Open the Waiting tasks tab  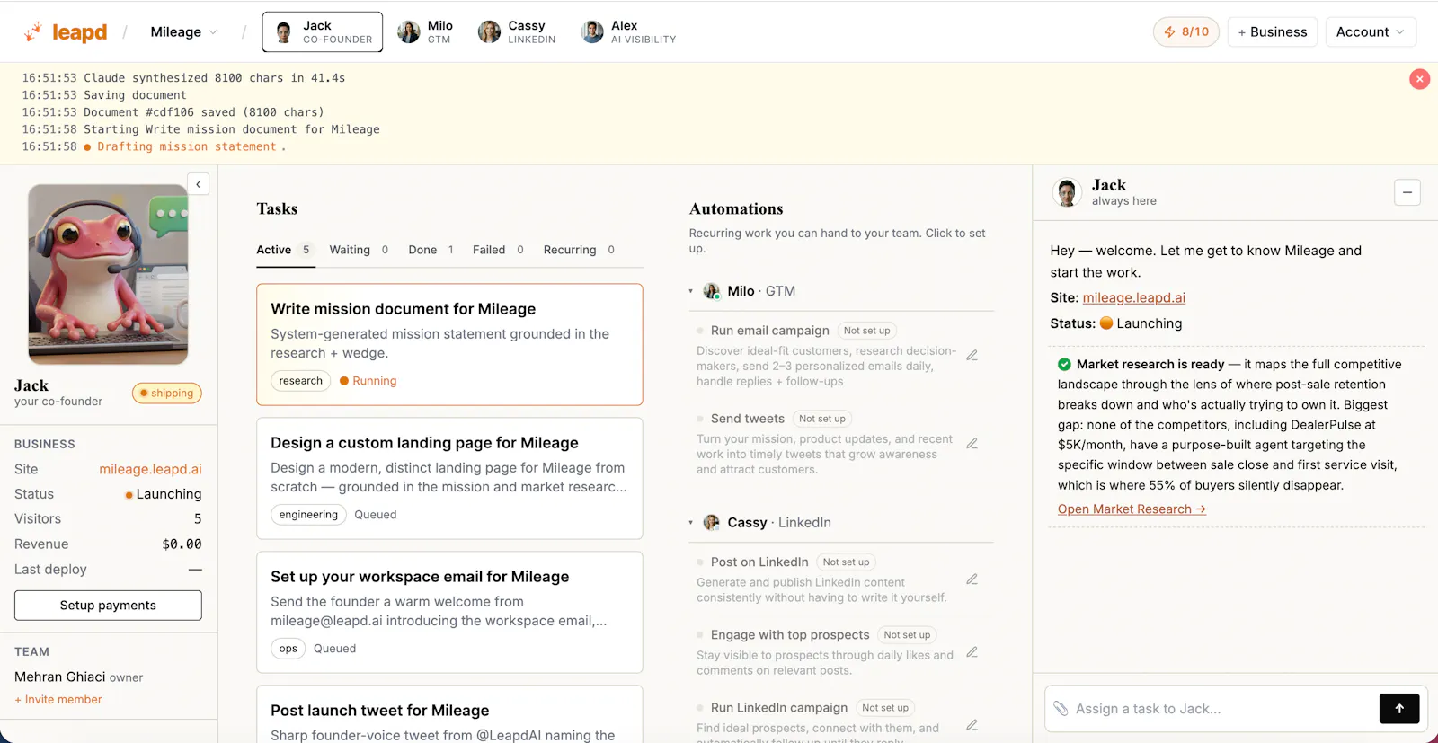tap(359, 250)
